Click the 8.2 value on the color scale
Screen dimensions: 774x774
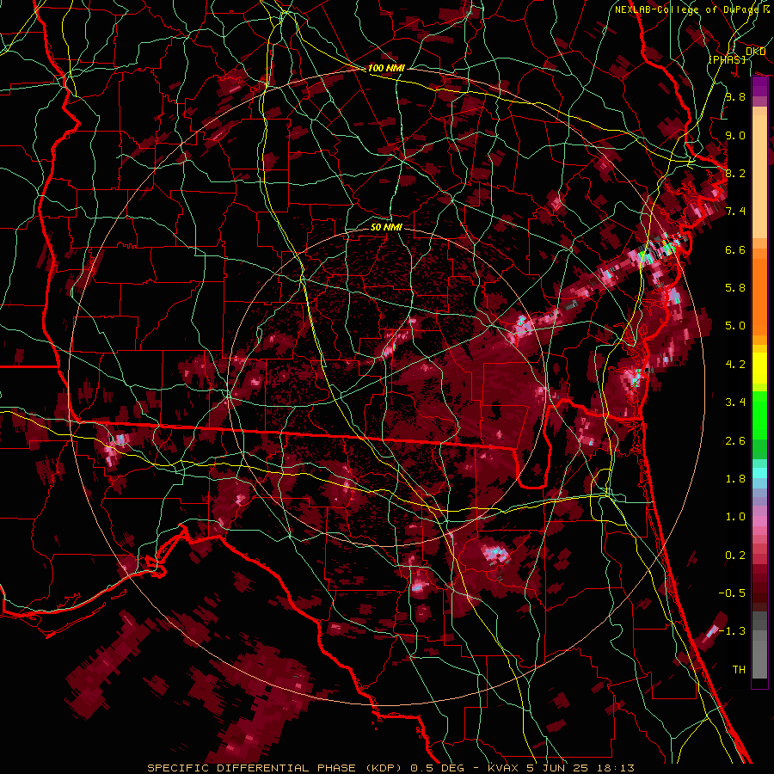coord(735,173)
